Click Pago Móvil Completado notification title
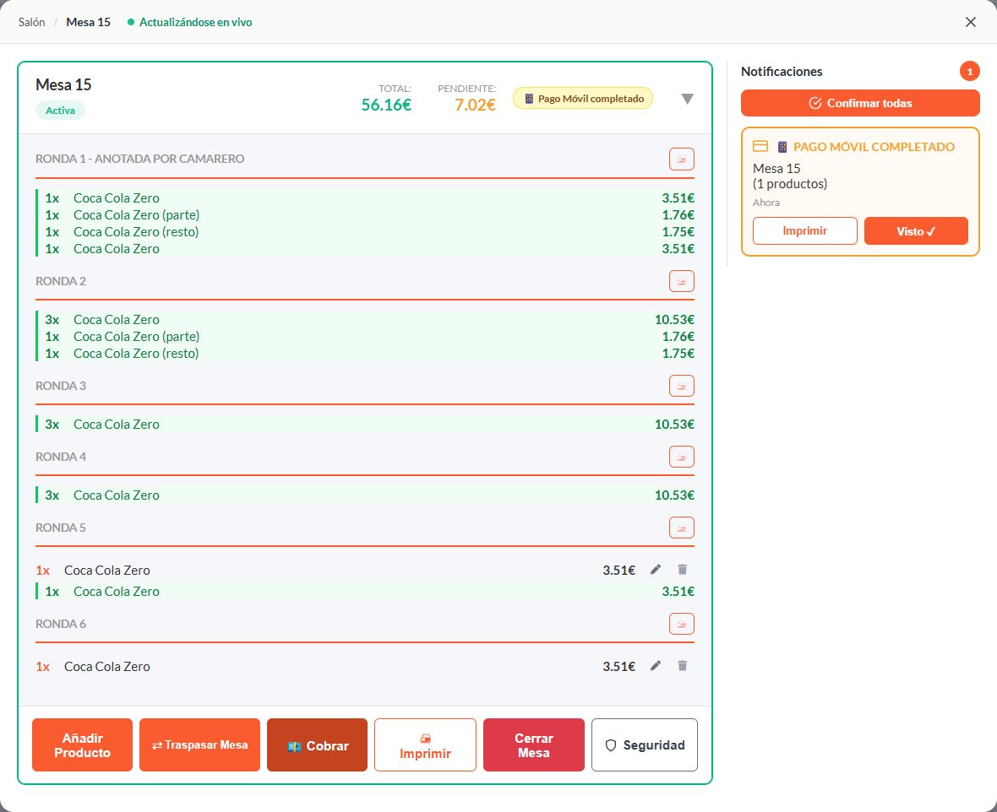The width and height of the screenshot is (997, 812). point(874,147)
